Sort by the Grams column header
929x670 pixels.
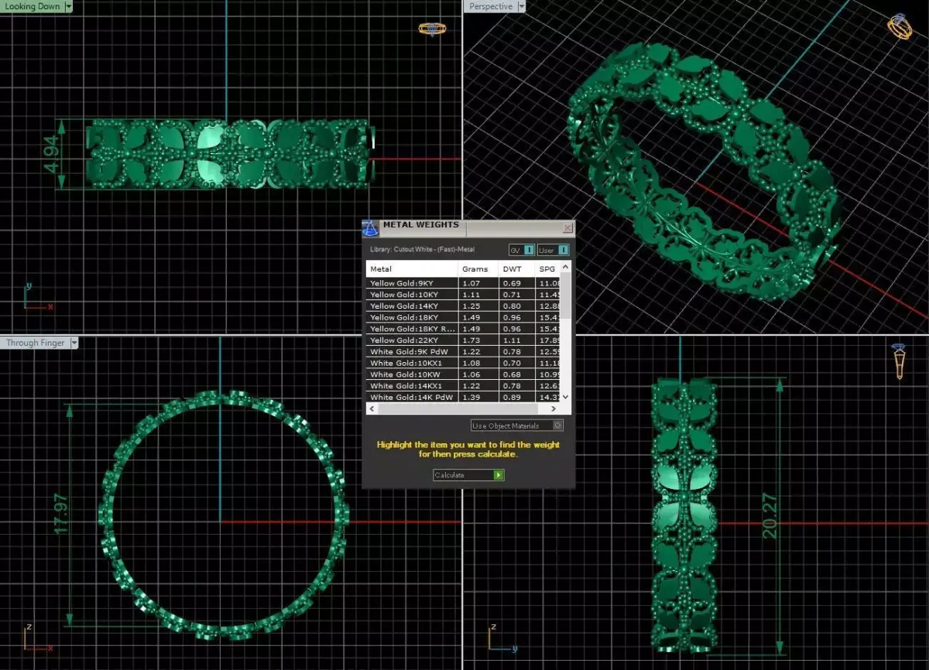(x=478, y=269)
